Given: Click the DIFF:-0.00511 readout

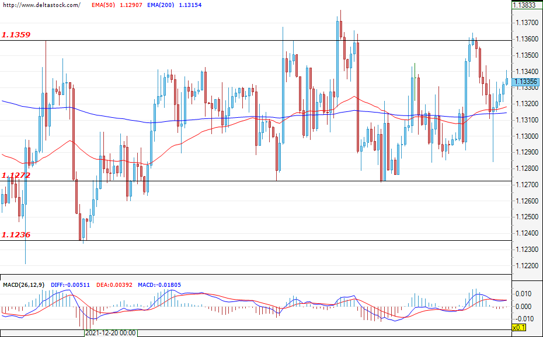Looking at the screenshot, I should [x=70, y=285].
